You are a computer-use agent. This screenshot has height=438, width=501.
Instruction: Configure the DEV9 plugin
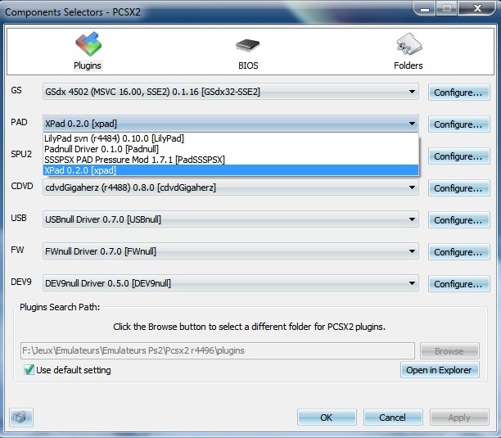coord(458,284)
